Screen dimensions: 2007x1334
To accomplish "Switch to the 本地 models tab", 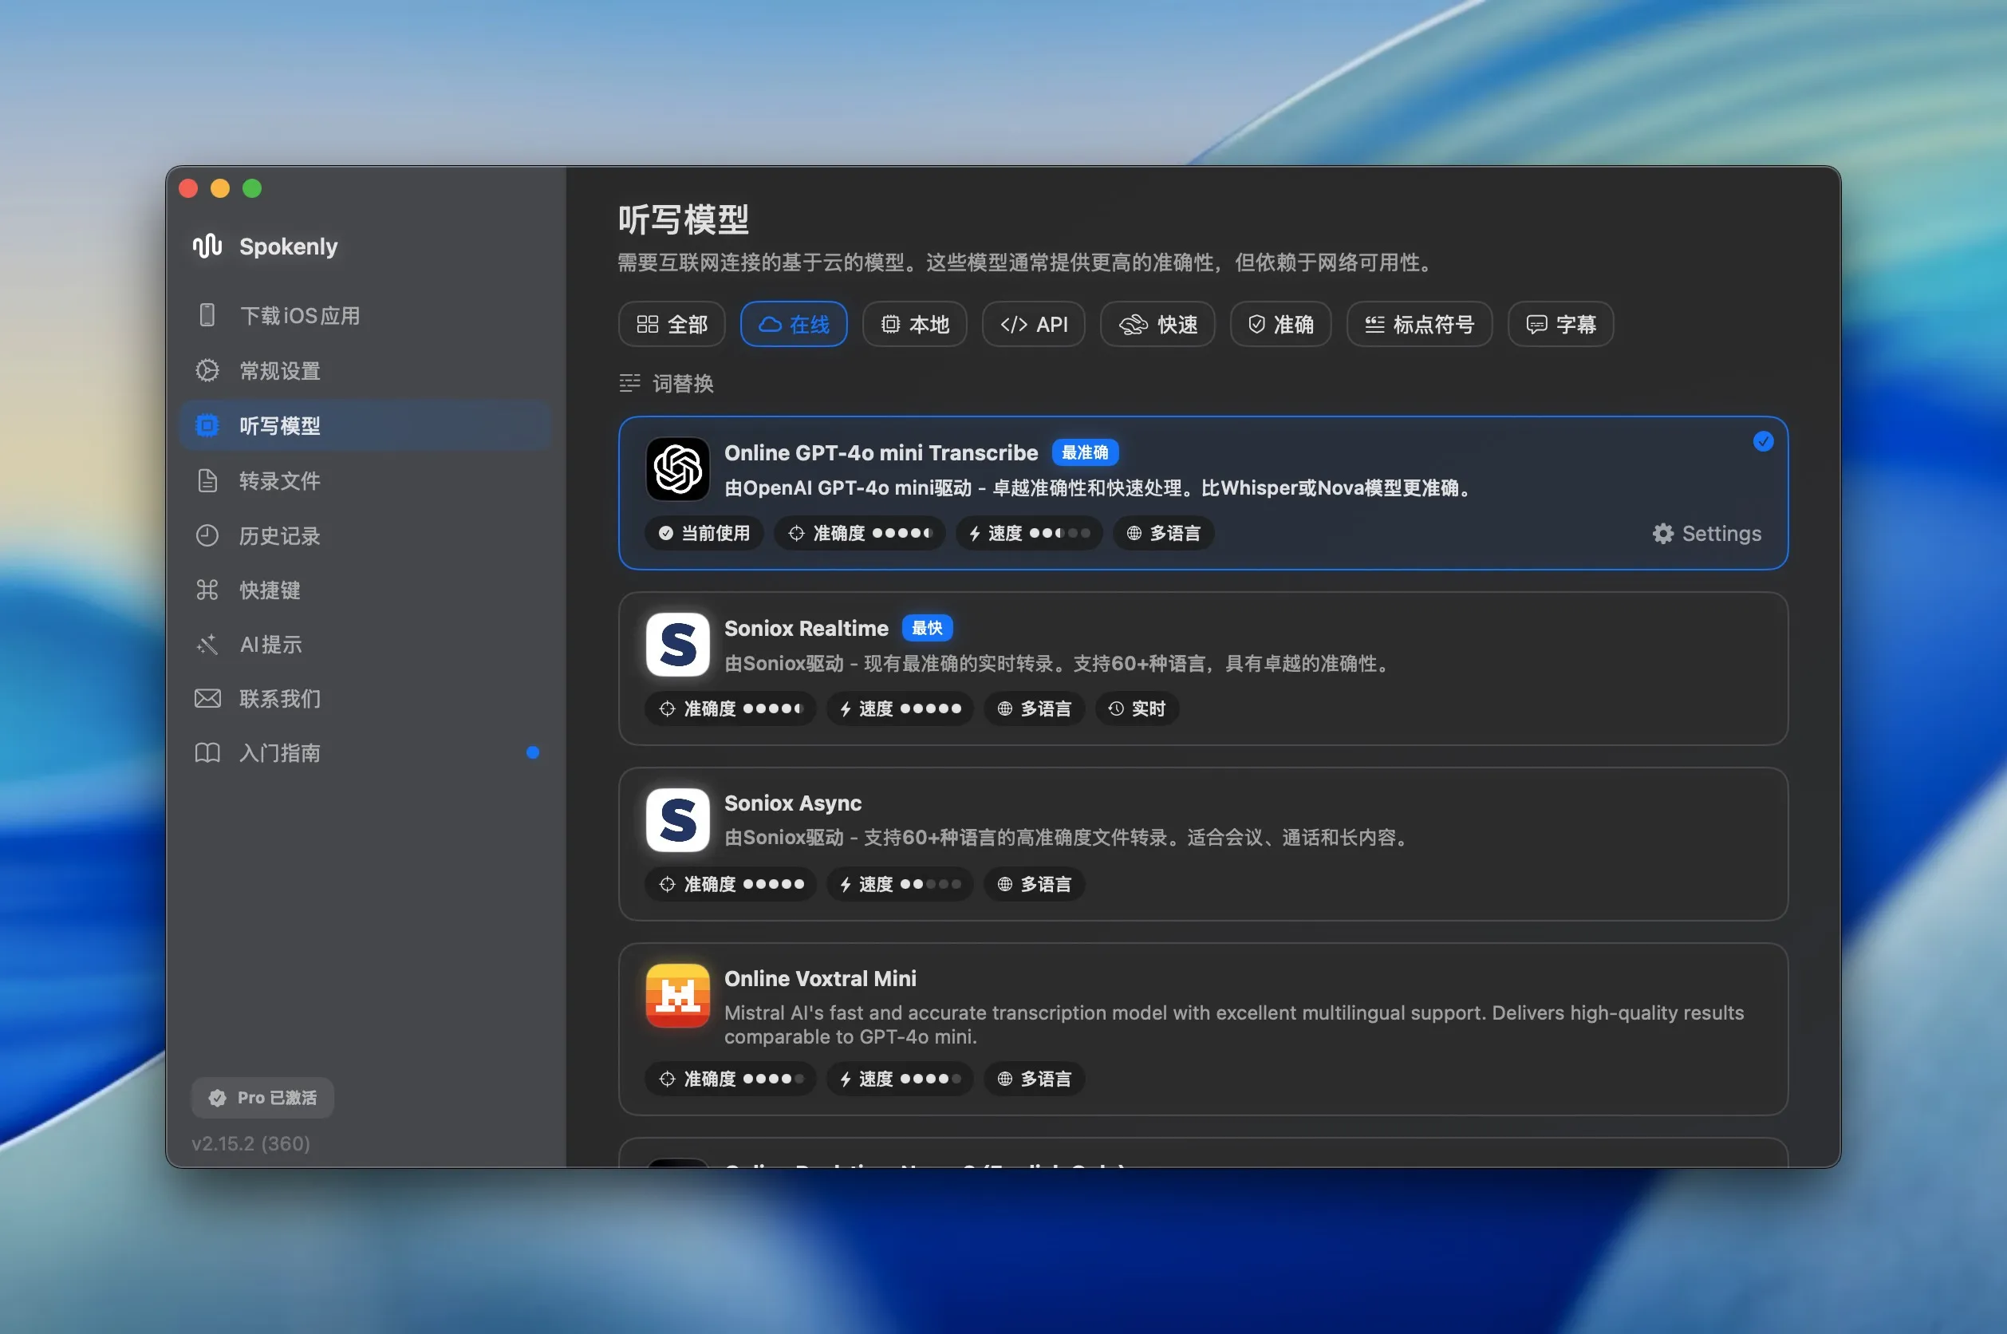I will click(x=913, y=324).
